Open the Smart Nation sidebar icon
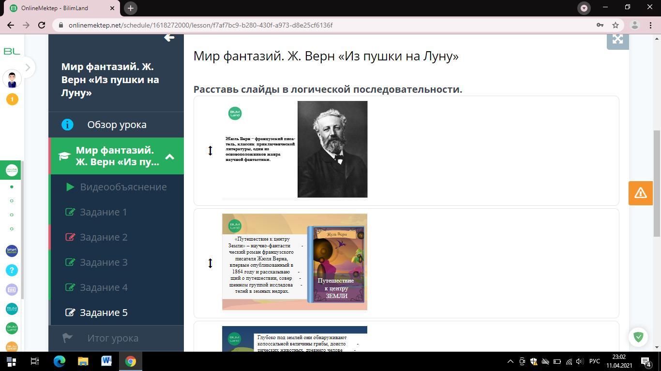 tap(12, 251)
